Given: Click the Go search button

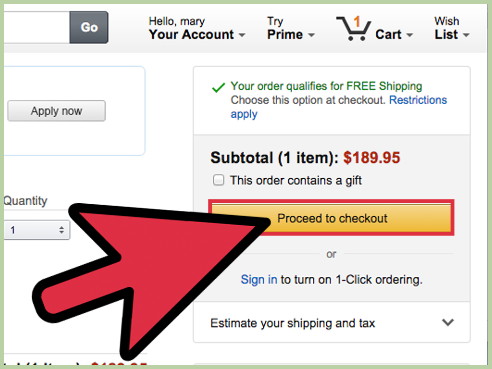Looking at the screenshot, I should [89, 27].
